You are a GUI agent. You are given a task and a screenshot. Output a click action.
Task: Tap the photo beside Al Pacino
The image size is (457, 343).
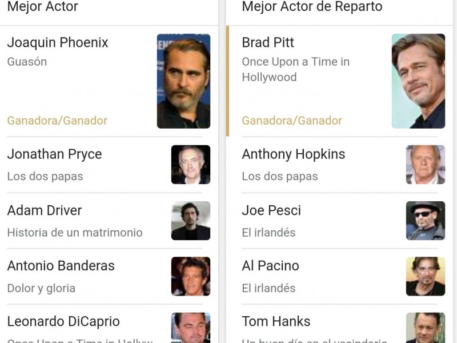click(x=426, y=276)
